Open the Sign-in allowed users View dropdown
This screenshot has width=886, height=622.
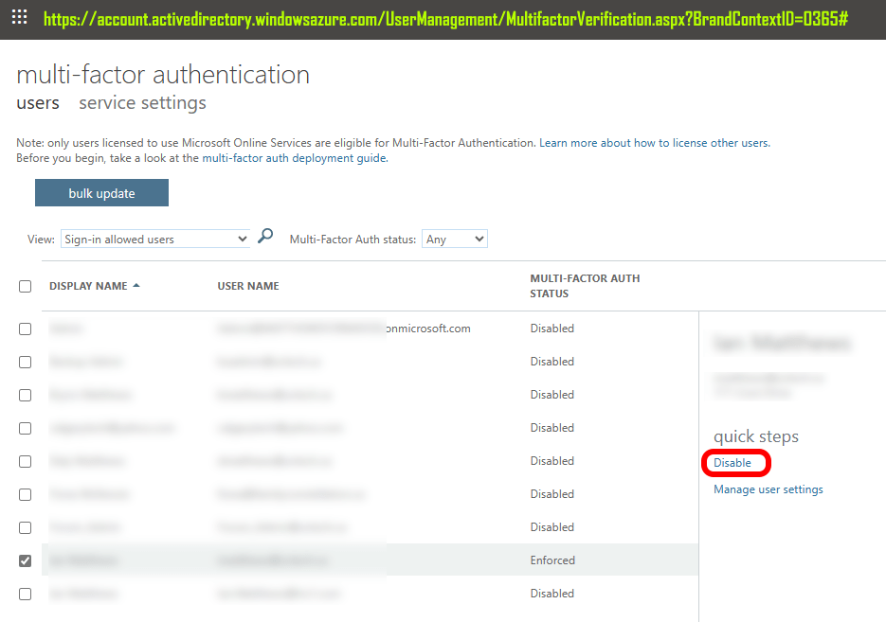(155, 240)
